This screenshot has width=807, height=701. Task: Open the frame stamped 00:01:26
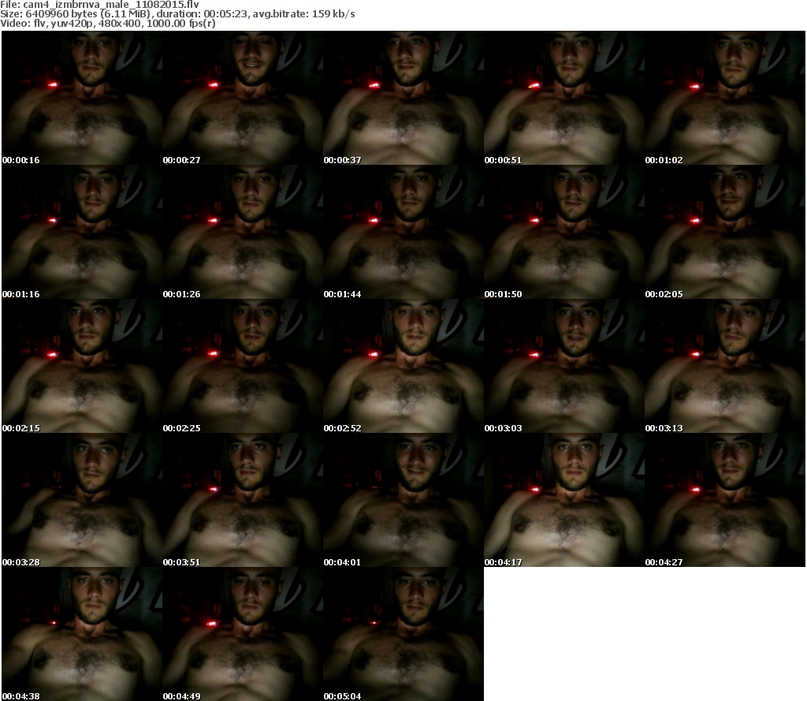pos(243,232)
